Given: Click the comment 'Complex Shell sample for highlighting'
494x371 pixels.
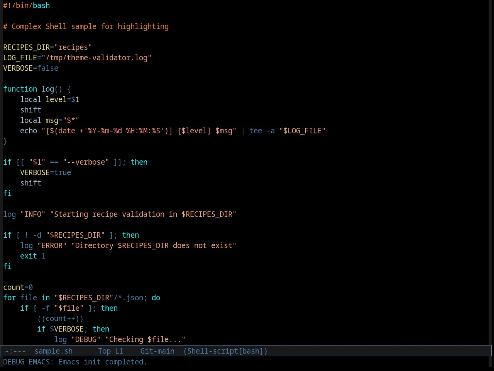Looking at the screenshot, I should (x=90, y=26).
